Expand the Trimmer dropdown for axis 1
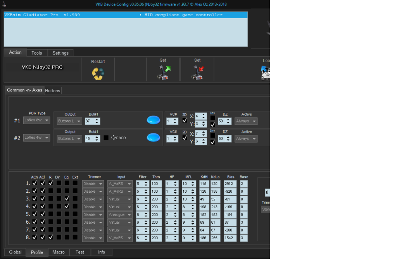This screenshot has width=397, height=259. click(x=93, y=183)
